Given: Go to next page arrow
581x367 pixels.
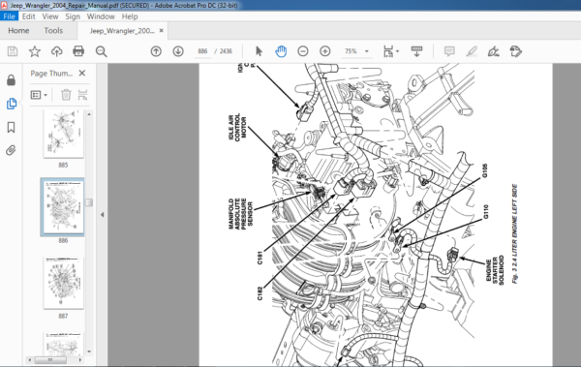Looking at the screenshot, I should click(178, 51).
